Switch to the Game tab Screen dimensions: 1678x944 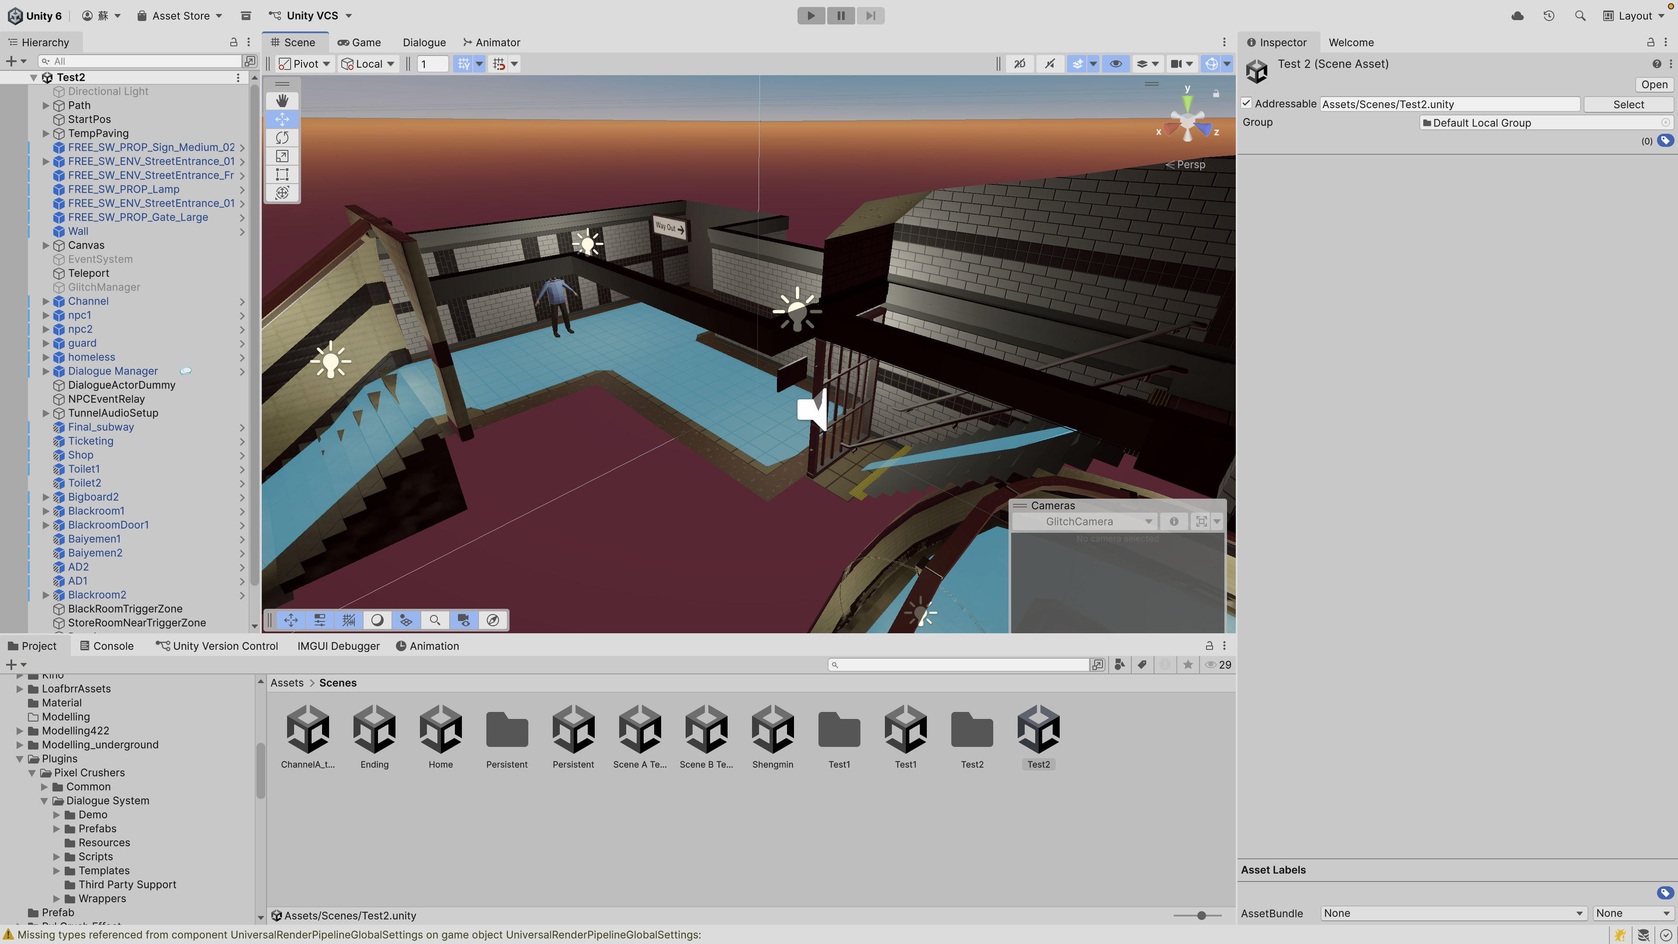coord(360,42)
